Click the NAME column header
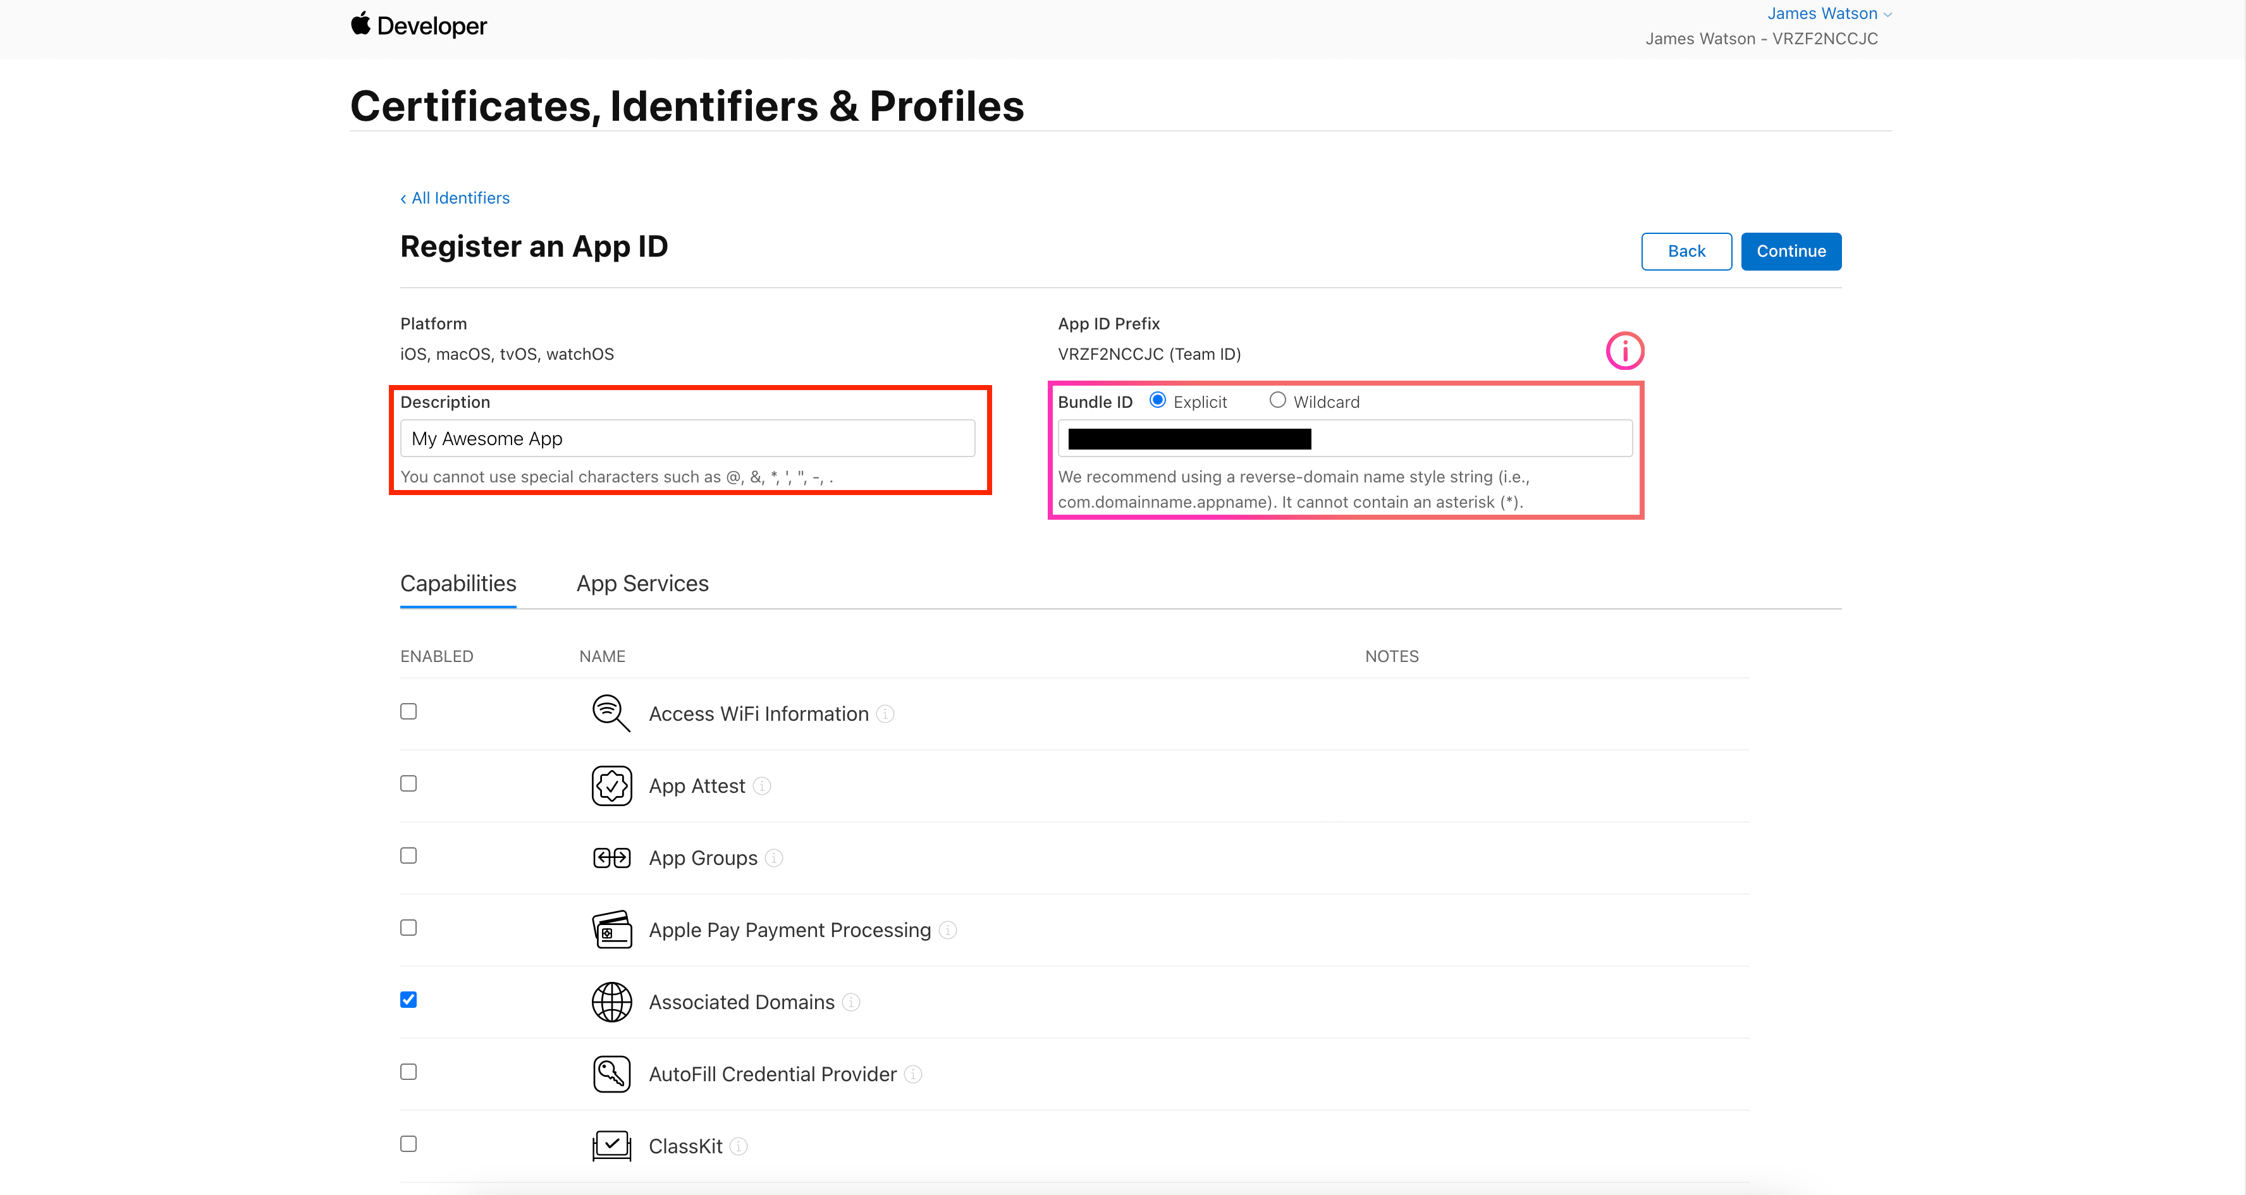Image resolution: width=2246 pixels, height=1195 pixels. [603, 656]
